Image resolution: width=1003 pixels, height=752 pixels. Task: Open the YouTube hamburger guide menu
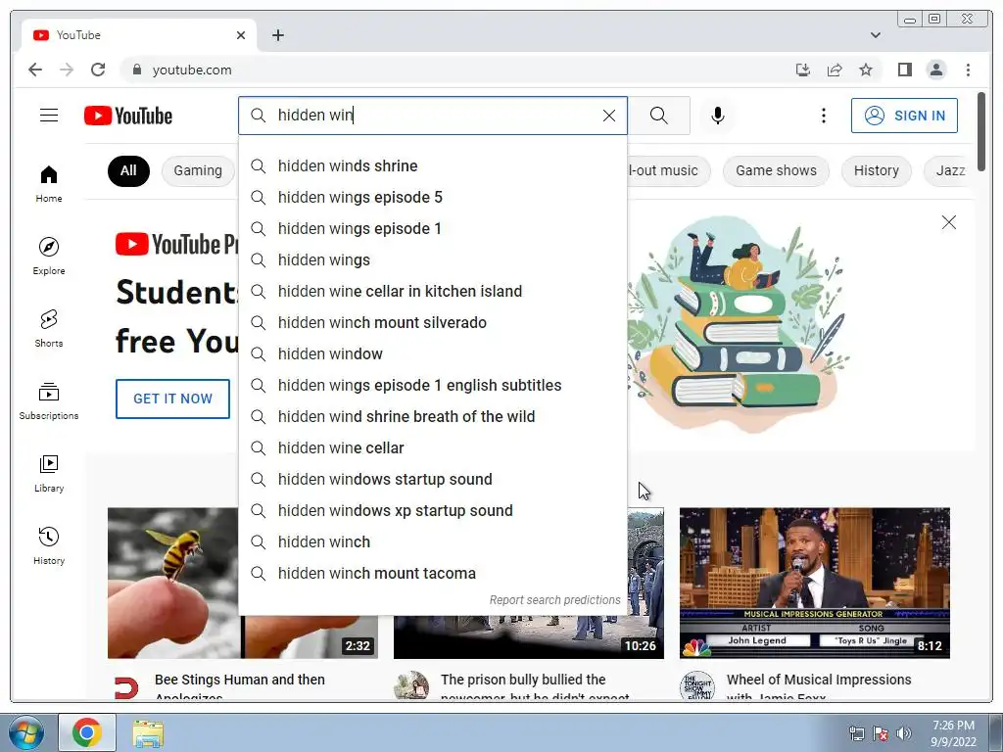[49, 116]
